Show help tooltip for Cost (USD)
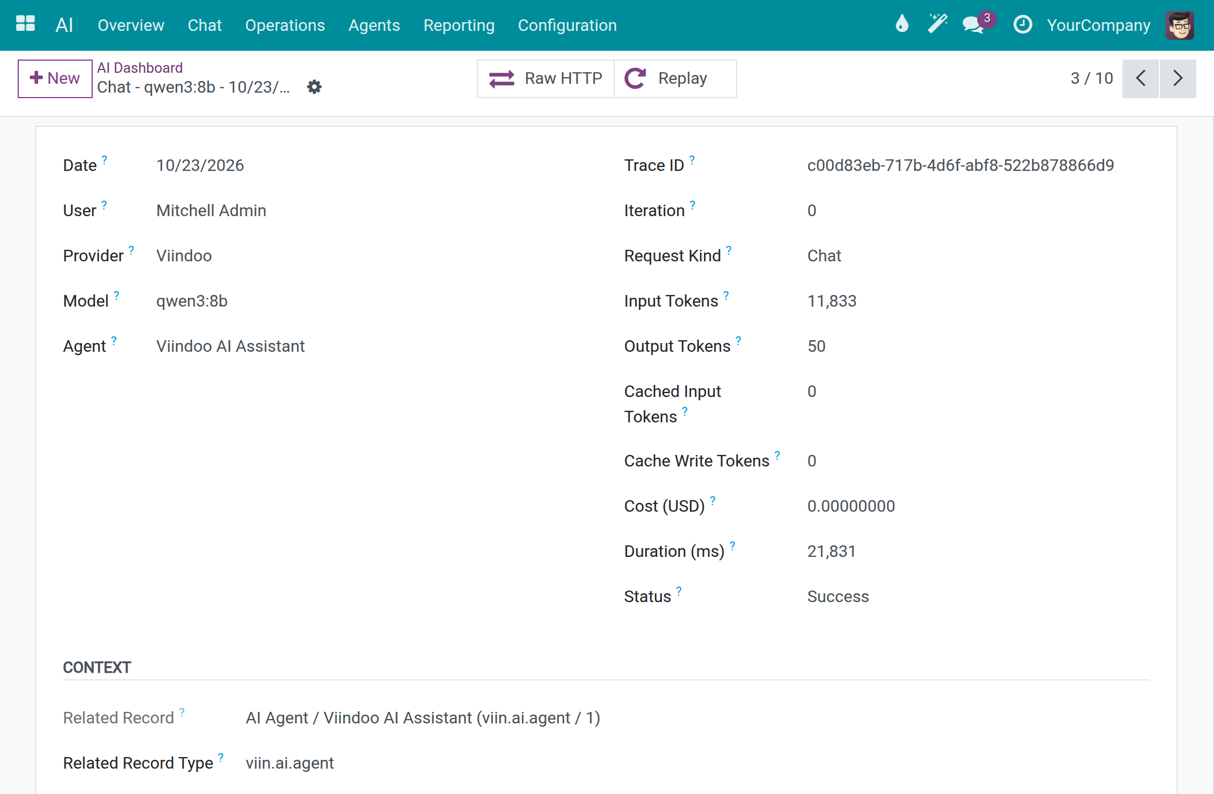Screen dimensions: 1214x794 (x=712, y=500)
